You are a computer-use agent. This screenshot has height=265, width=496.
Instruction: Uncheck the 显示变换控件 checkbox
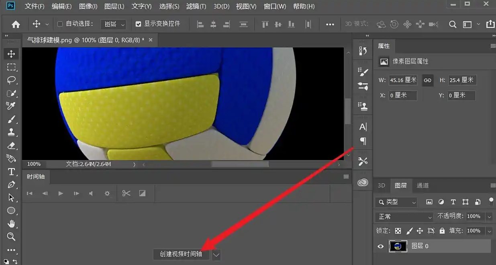coord(139,24)
